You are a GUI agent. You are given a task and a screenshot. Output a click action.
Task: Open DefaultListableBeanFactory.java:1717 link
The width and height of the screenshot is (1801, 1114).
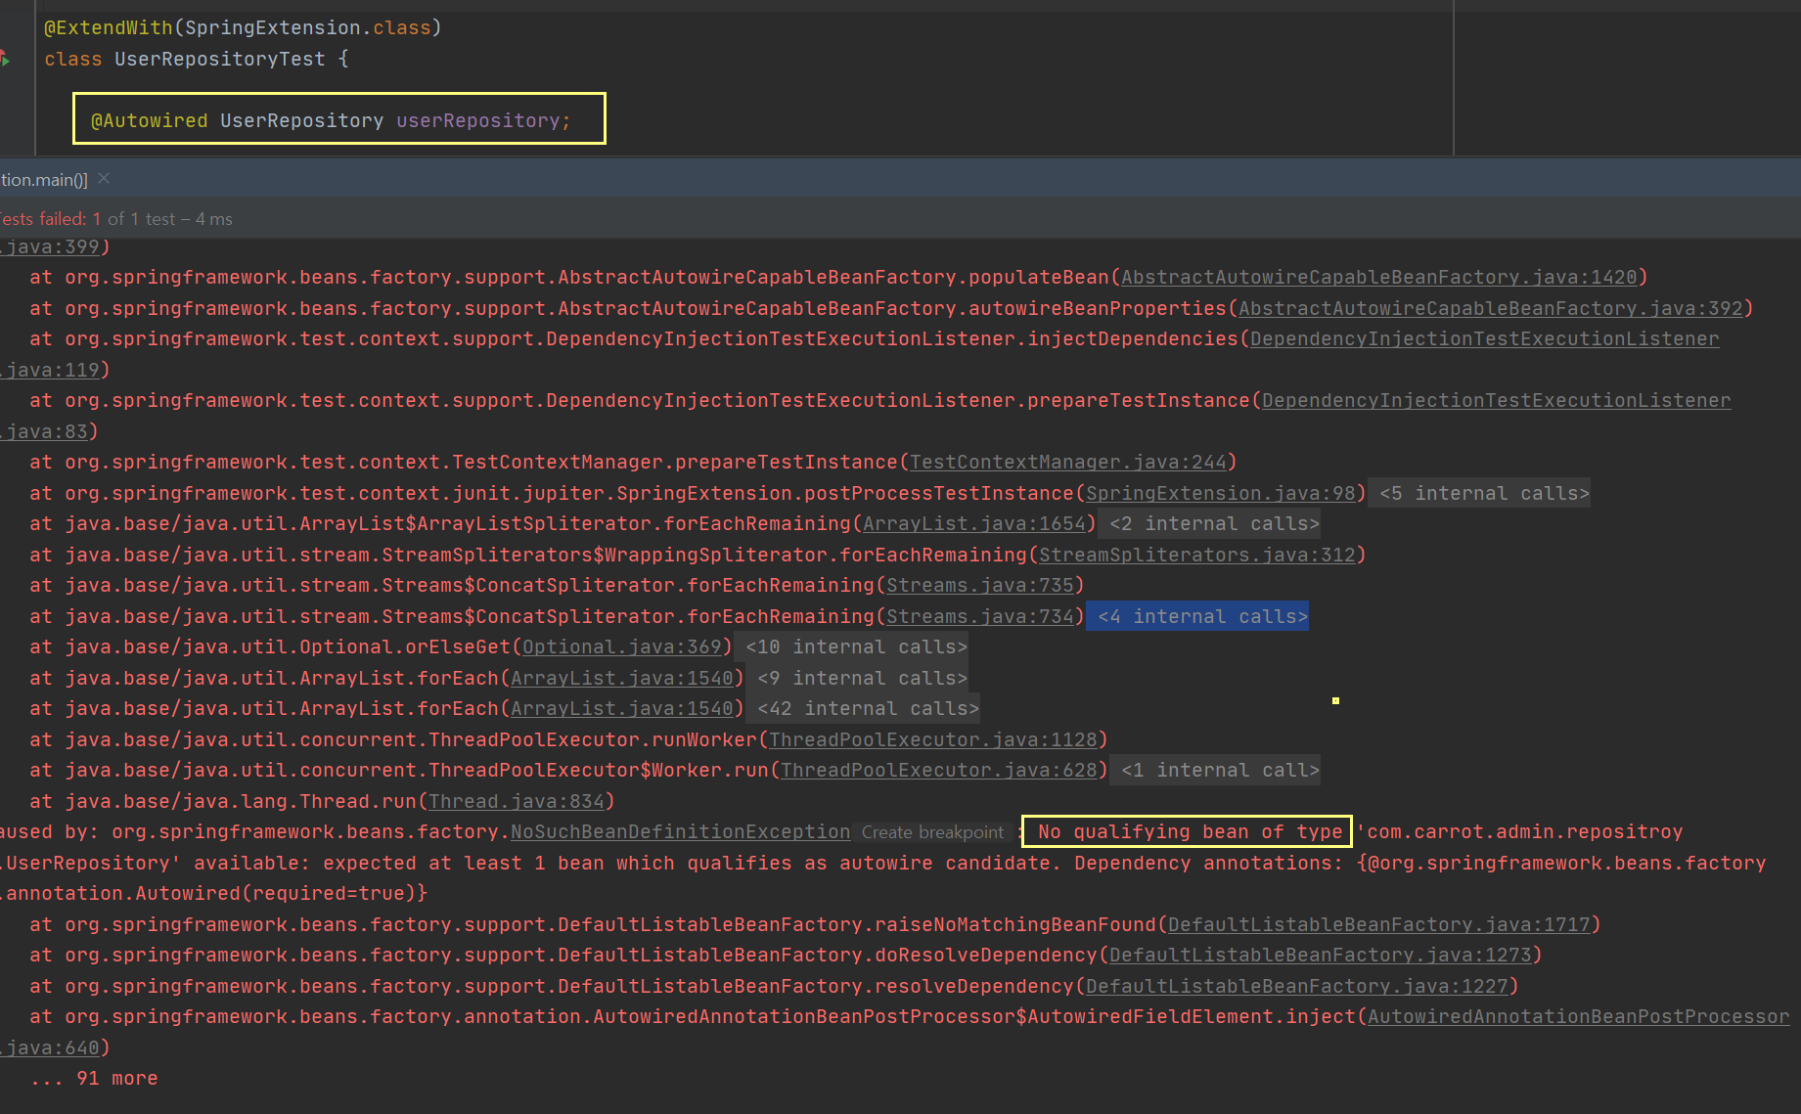point(1379,925)
